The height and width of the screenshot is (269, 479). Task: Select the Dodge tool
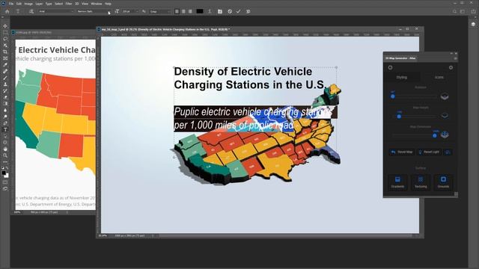click(x=5, y=117)
